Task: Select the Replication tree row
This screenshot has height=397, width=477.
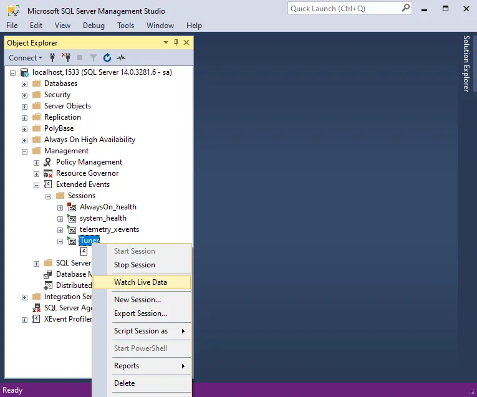Action: 62,117
